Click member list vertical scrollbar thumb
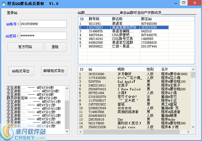 pyautogui.click(x=193, y=75)
